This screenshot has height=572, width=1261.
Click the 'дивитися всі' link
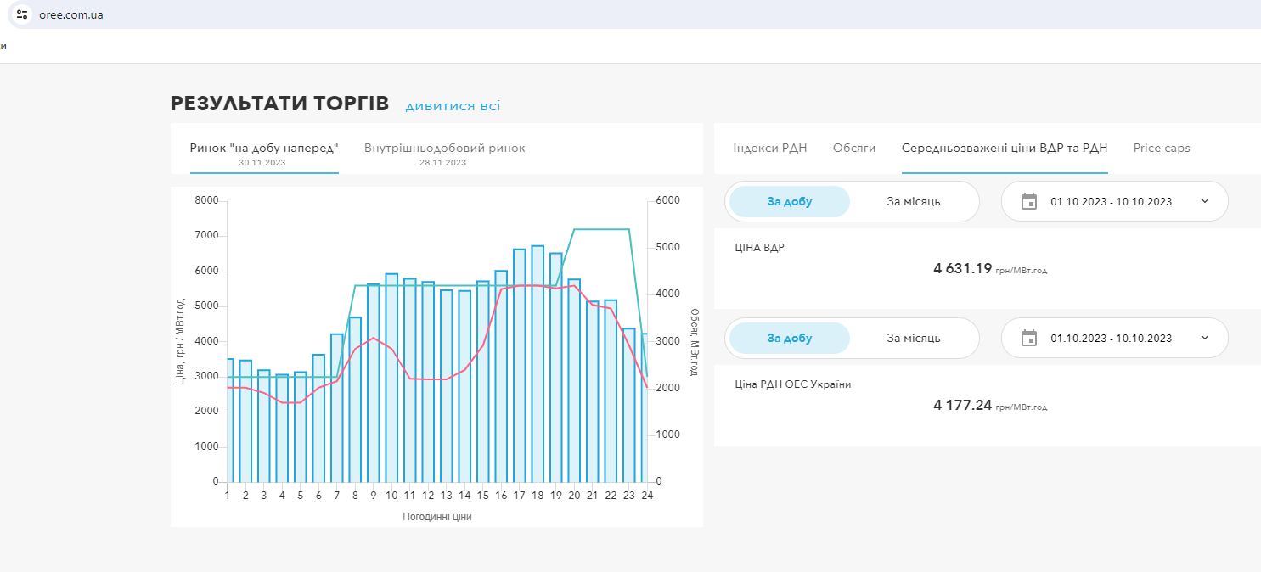[x=453, y=106]
